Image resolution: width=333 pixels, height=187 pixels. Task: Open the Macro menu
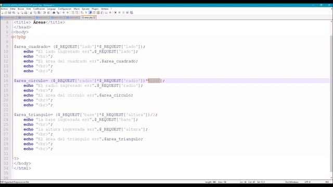(76, 9)
